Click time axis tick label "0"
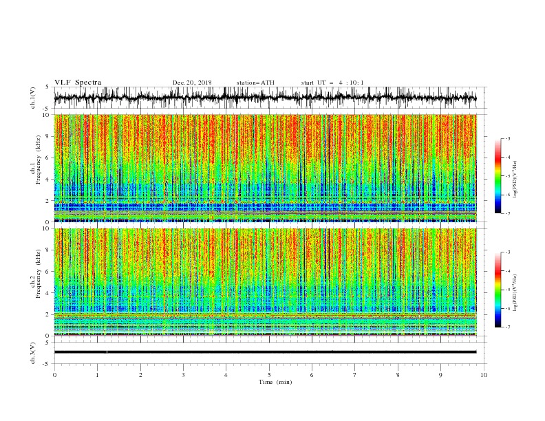545x421 pixels. pos(54,375)
